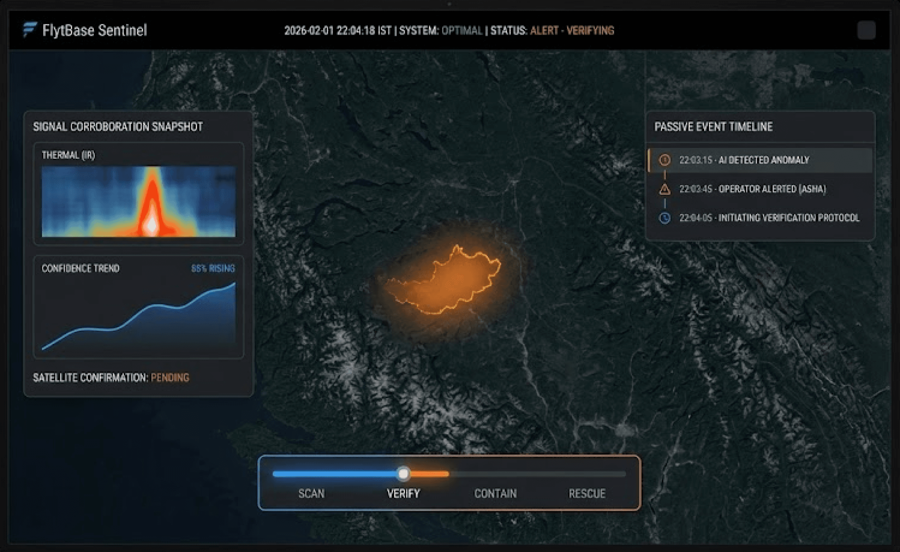Select the VERIFY stage label
Image resolution: width=900 pixels, height=552 pixels.
click(x=403, y=494)
